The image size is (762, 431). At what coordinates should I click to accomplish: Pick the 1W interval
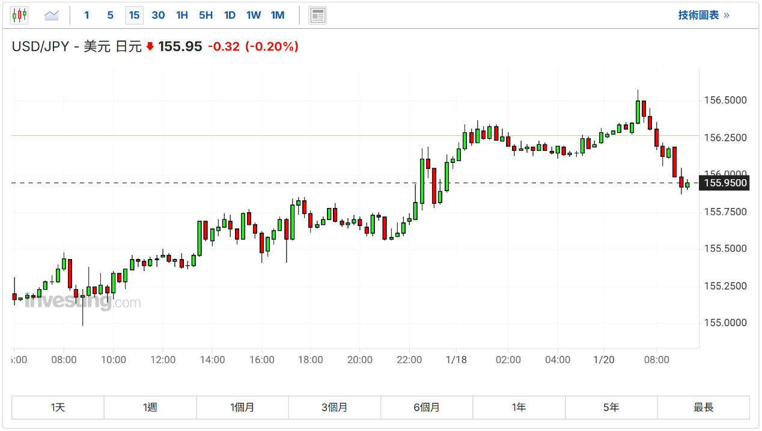[254, 15]
